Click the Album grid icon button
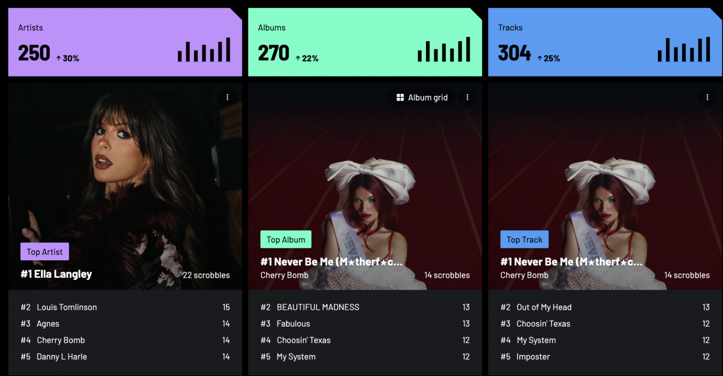Screen dimensions: 723x376 422,97
